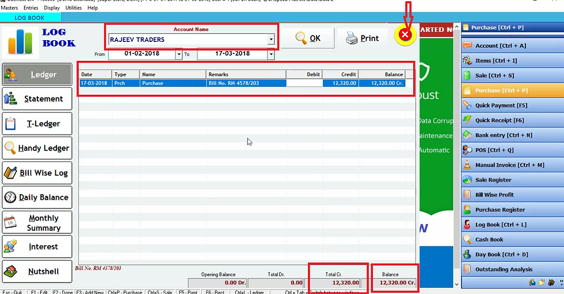Click the globe icon below the shortcut list
Viewport: 564px width, 294px height.
532,283
